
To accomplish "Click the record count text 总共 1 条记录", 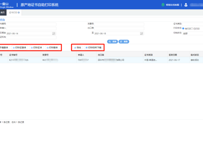I will coord(18,122).
